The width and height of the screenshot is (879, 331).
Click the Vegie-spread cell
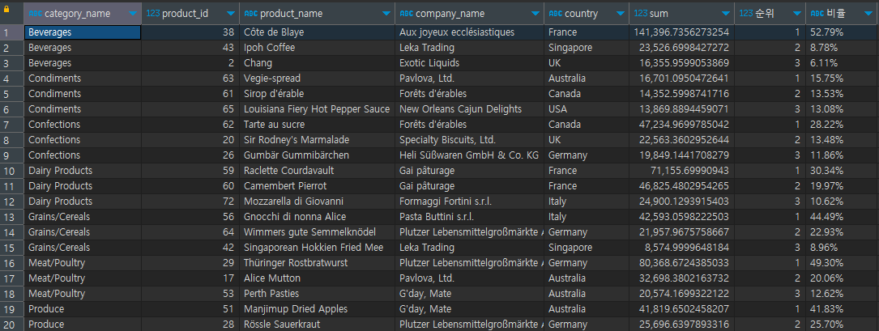[x=318, y=79]
